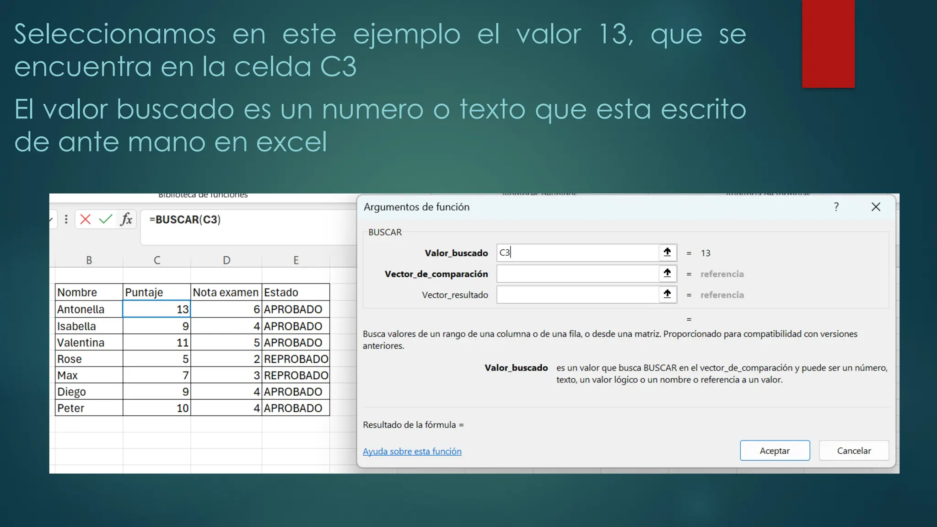Select the cell with Peter
Image resolution: width=937 pixels, height=527 pixels.
pyautogui.click(x=89, y=408)
